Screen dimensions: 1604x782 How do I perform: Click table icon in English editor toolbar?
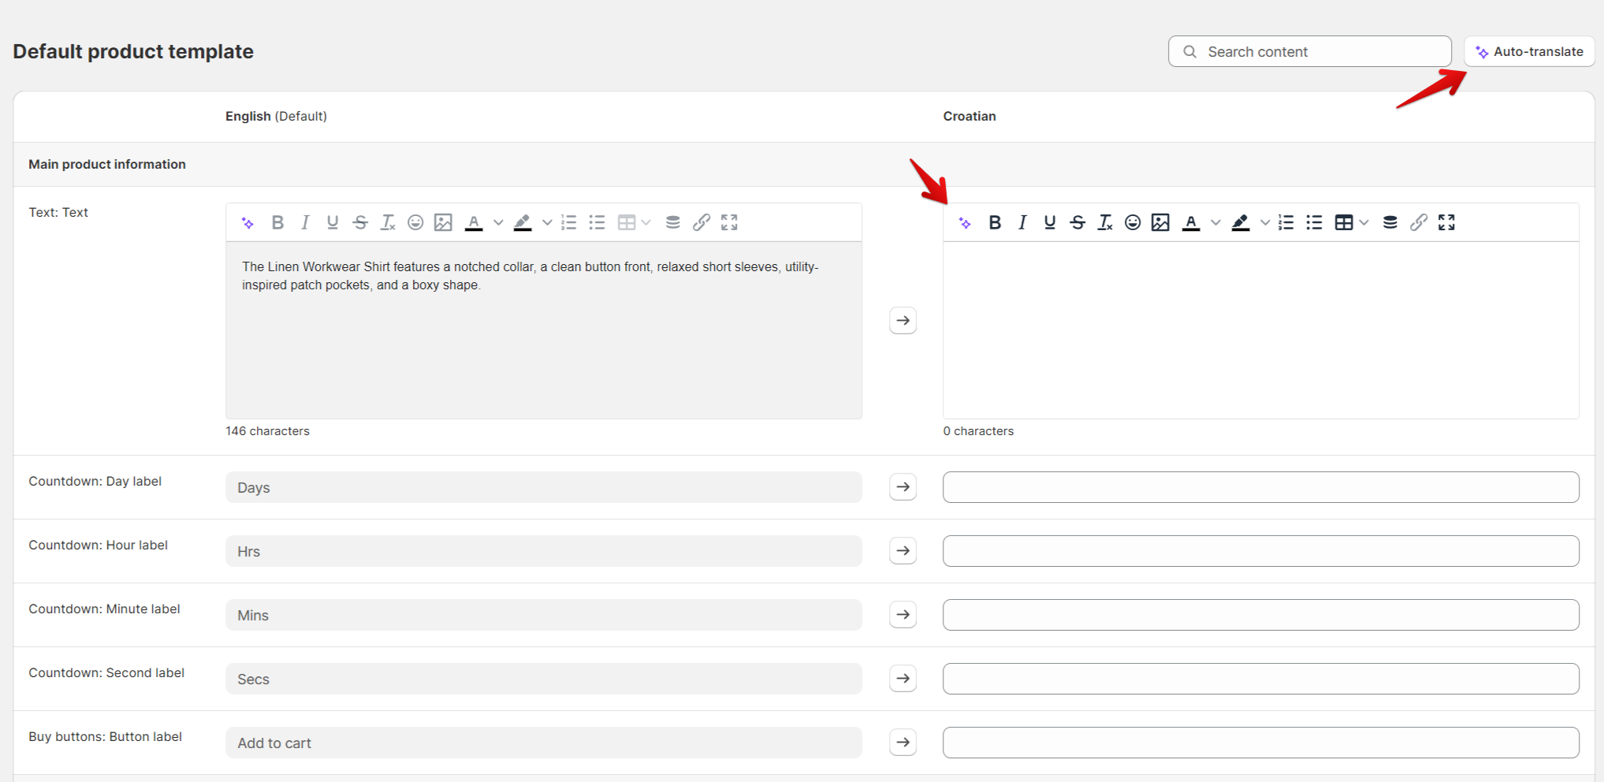627,223
